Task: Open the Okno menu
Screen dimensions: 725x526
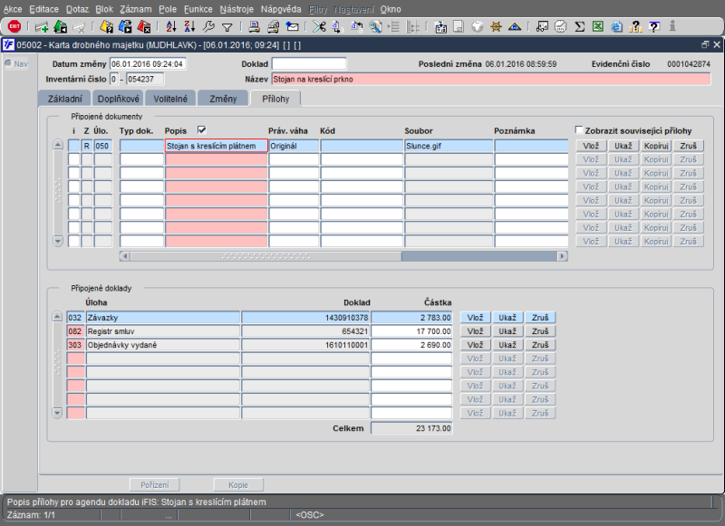Action: click(391, 9)
